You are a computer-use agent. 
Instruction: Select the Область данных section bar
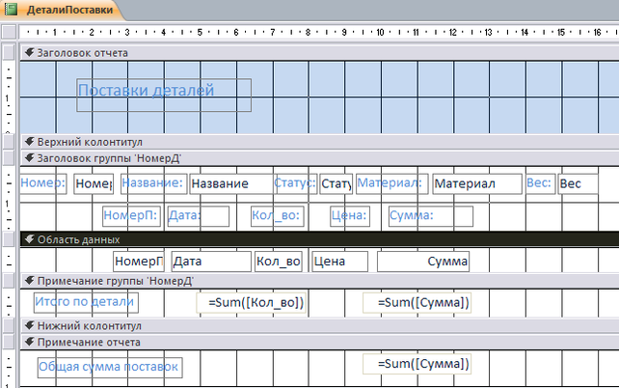click(x=319, y=239)
